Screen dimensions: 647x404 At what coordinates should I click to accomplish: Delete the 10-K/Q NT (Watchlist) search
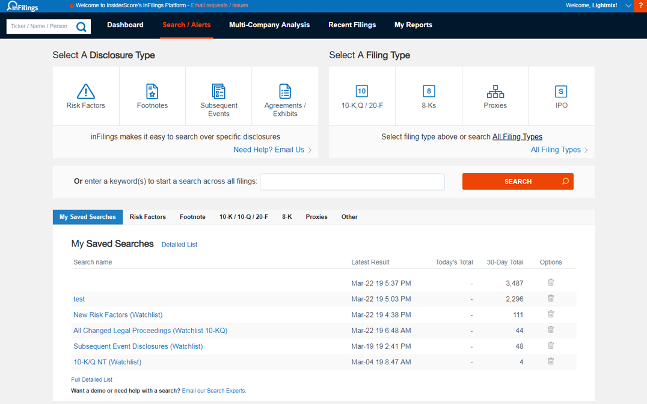[x=551, y=361]
